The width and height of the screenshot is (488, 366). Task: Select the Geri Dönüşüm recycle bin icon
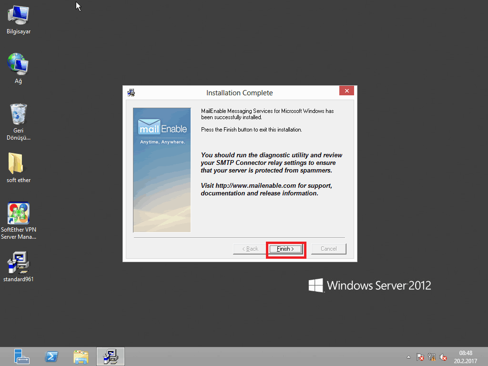19,122
